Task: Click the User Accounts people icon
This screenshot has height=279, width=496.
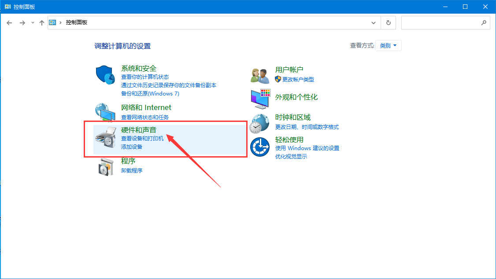Action: point(259,75)
